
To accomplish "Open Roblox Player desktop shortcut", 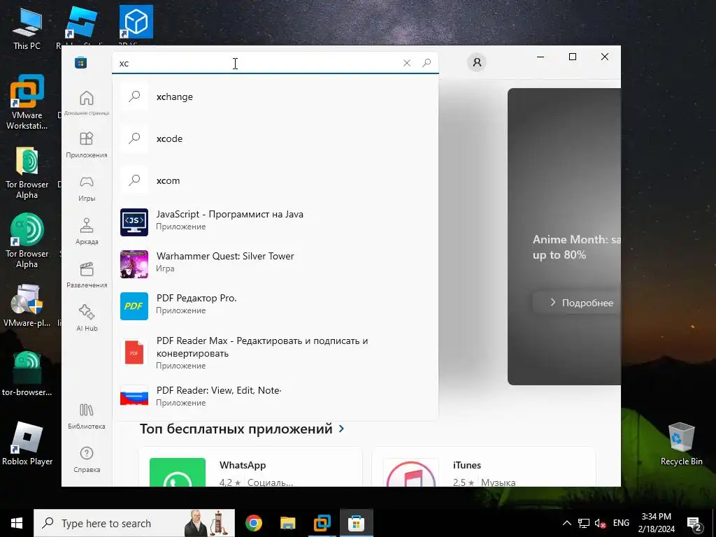I will point(27,443).
